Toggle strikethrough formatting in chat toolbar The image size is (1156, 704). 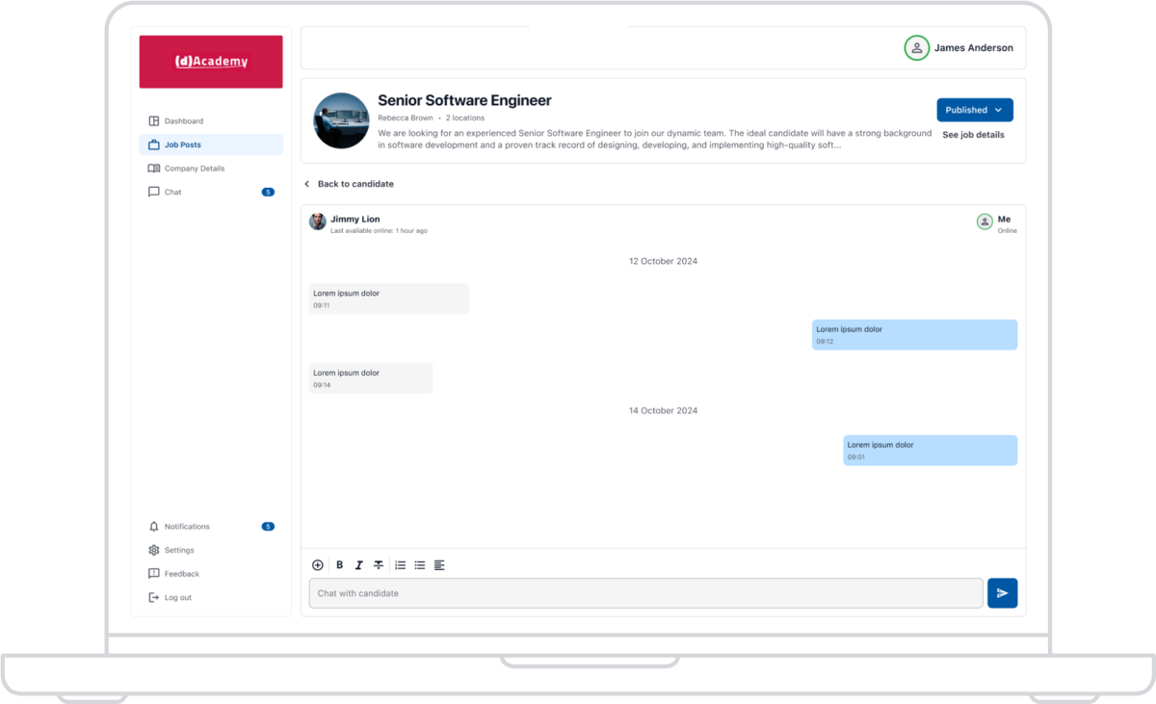coord(379,565)
